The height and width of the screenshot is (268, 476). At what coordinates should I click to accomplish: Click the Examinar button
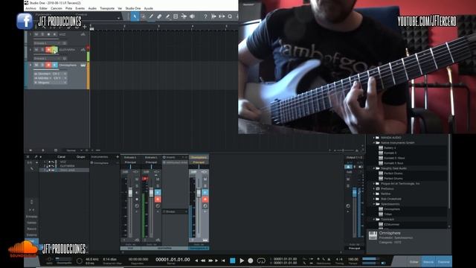click(x=444, y=261)
